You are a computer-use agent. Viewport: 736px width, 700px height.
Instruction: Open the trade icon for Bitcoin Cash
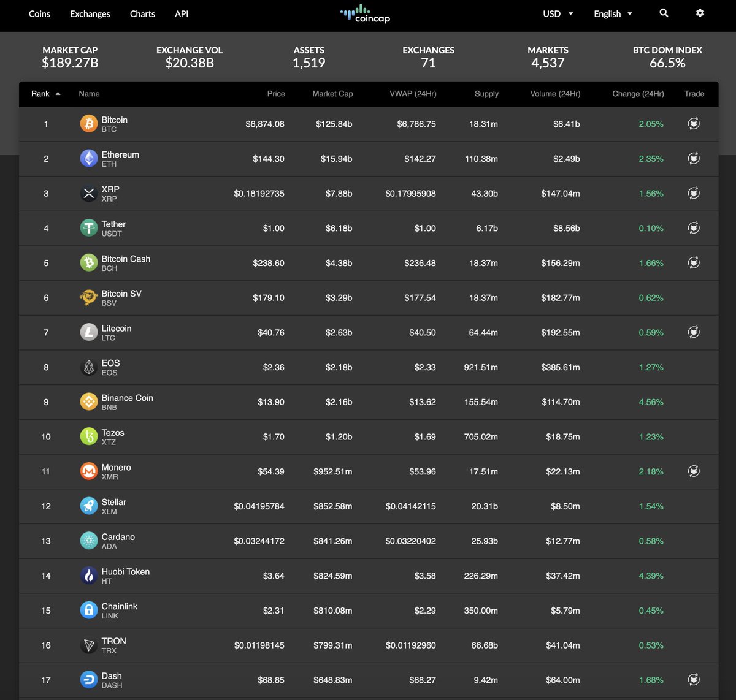694,263
